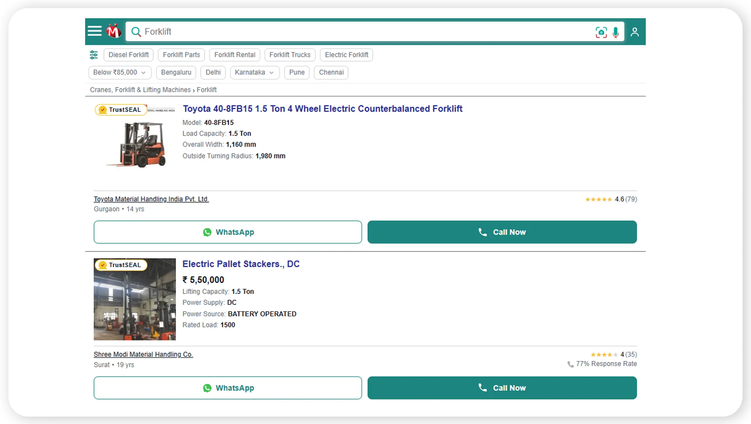Click the Surat • 19 yrs text
Screen dimensions: 751x424
pyautogui.click(x=114, y=365)
